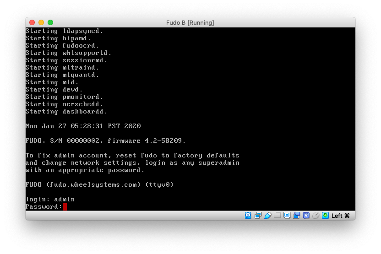Click the Fudo B [Running] title bar

click(190, 22)
